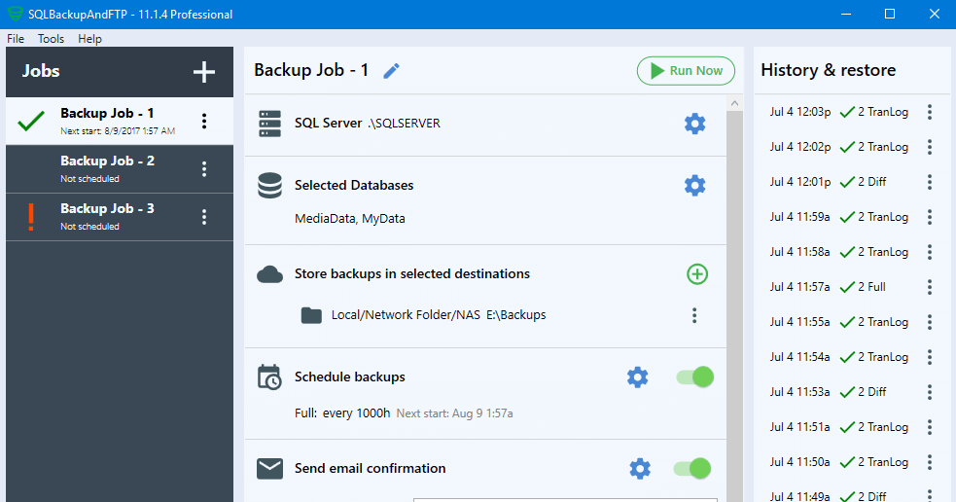Edit Backup Job - 1 name pencil icon

[x=391, y=71]
